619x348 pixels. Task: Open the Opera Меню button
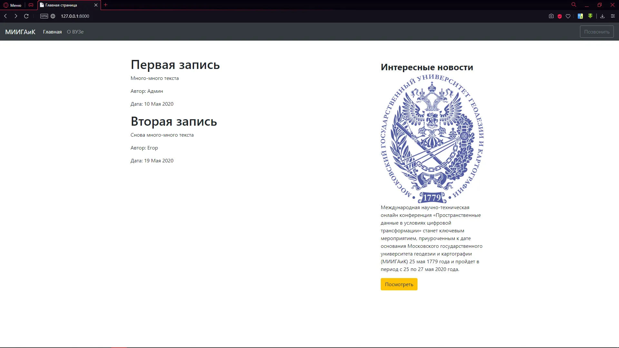[12, 5]
